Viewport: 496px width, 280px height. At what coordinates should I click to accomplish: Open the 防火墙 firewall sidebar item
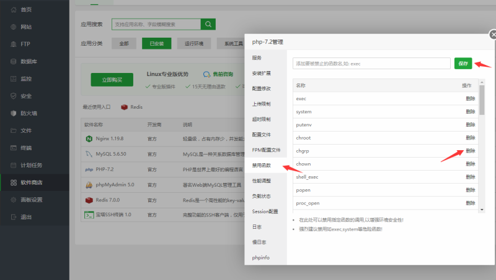(x=35, y=113)
